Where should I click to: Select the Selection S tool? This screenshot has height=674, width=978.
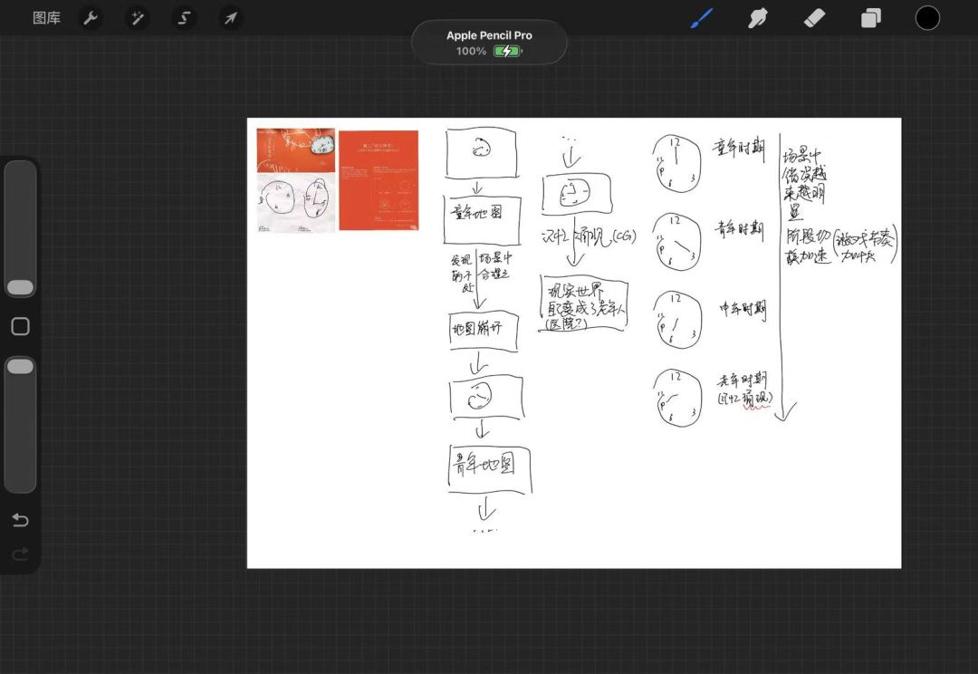coord(184,18)
